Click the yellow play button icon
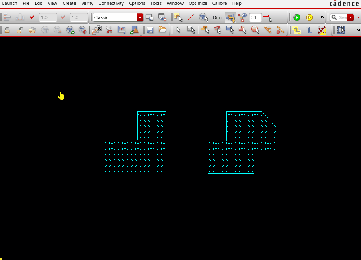Screen dimensions: 361x260 tap(309, 17)
